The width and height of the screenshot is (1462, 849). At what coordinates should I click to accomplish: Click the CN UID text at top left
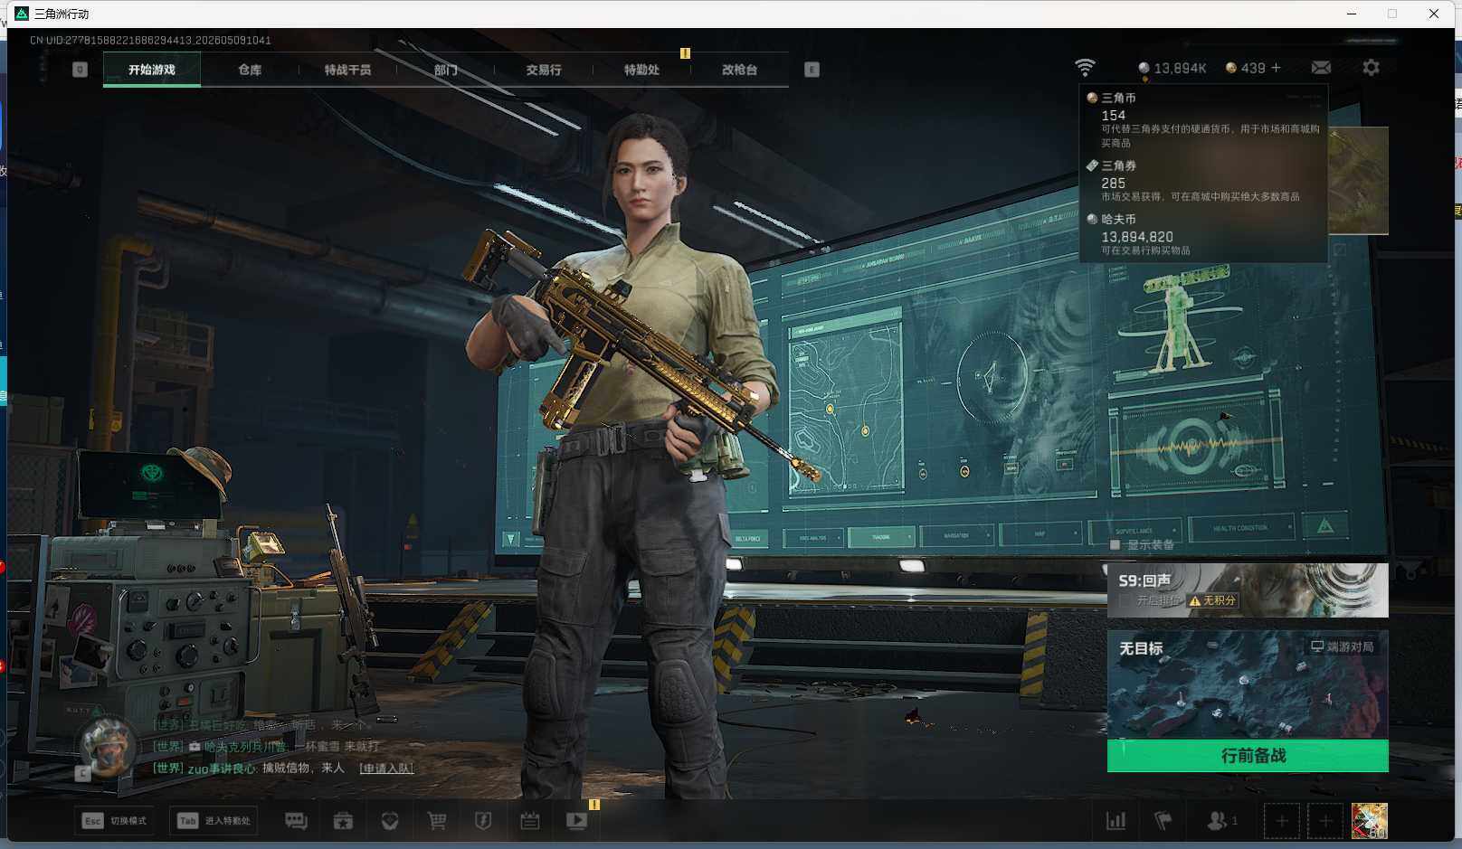[x=150, y=41]
